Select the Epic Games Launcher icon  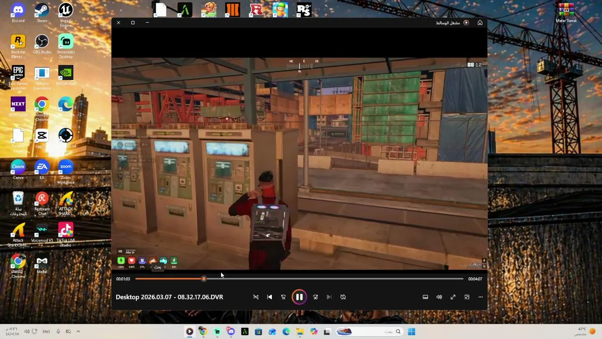(x=18, y=78)
